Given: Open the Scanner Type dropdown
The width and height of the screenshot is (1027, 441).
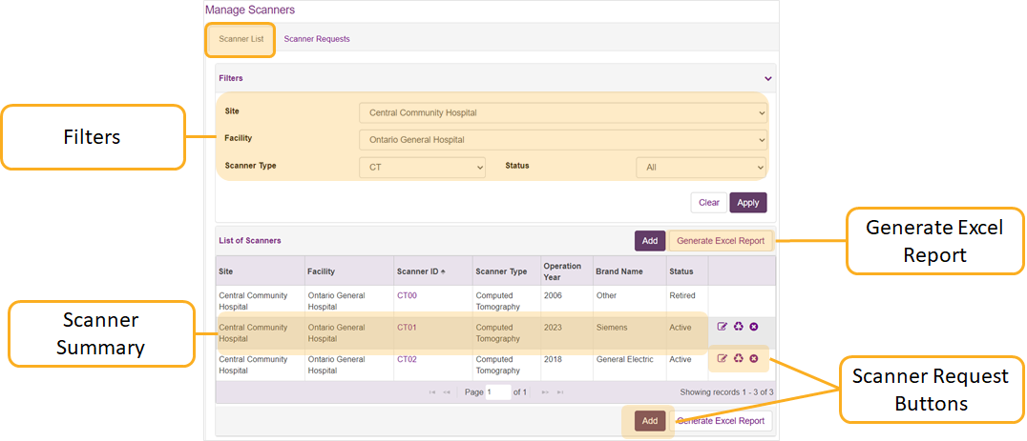Looking at the screenshot, I should point(422,168).
